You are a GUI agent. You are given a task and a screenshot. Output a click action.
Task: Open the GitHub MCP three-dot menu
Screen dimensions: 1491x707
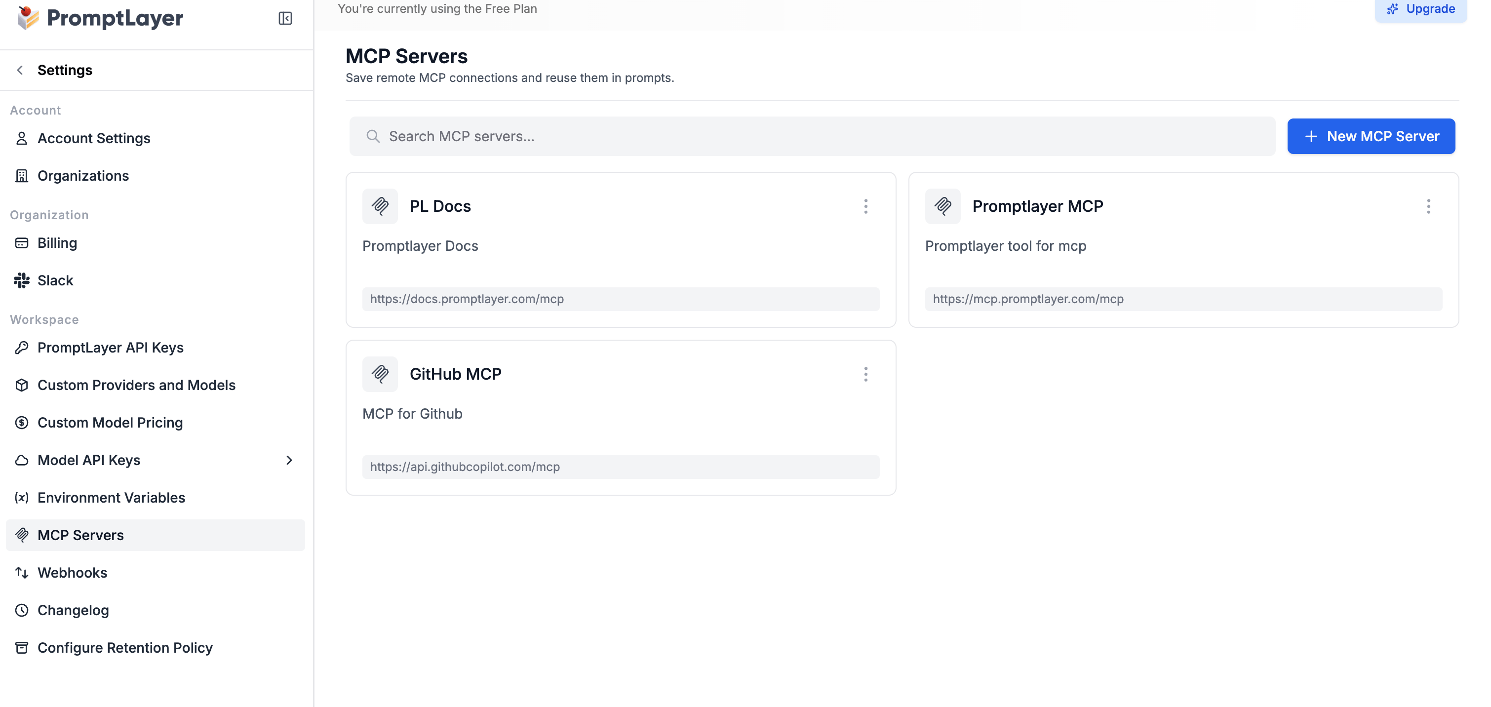coord(865,374)
